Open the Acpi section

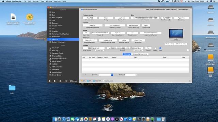click(53, 12)
